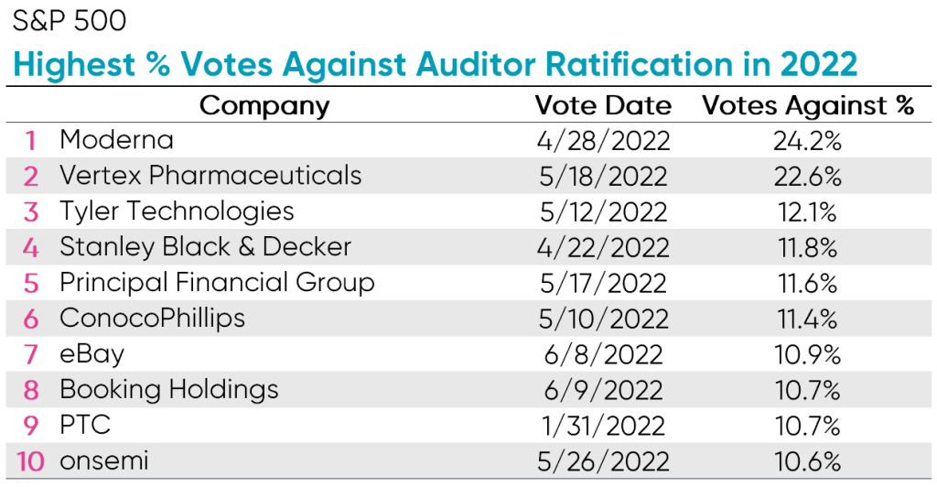This screenshot has width=937, height=487.
Task: Click the Tyler Technologies company cell
Action: pos(177,211)
